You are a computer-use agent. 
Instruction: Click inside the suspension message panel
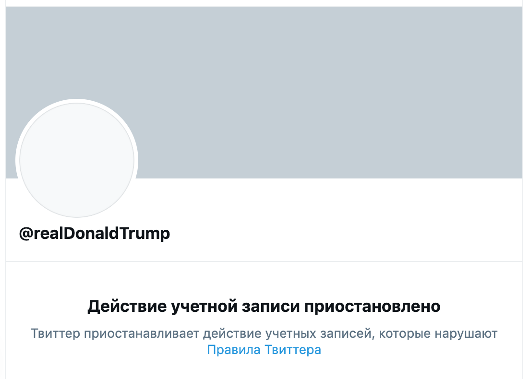click(x=264, y=326)
